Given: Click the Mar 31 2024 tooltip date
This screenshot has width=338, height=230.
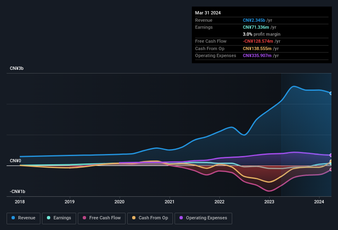Looking at the screenshot, I should click(x=208, y=13).
